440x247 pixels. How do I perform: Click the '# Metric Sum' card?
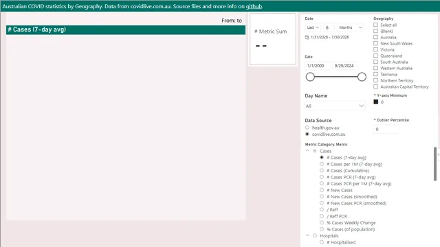click(x=273, y=39)
